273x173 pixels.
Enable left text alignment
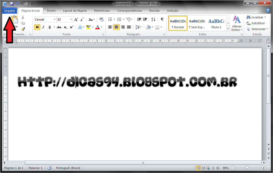click(110, 27)
